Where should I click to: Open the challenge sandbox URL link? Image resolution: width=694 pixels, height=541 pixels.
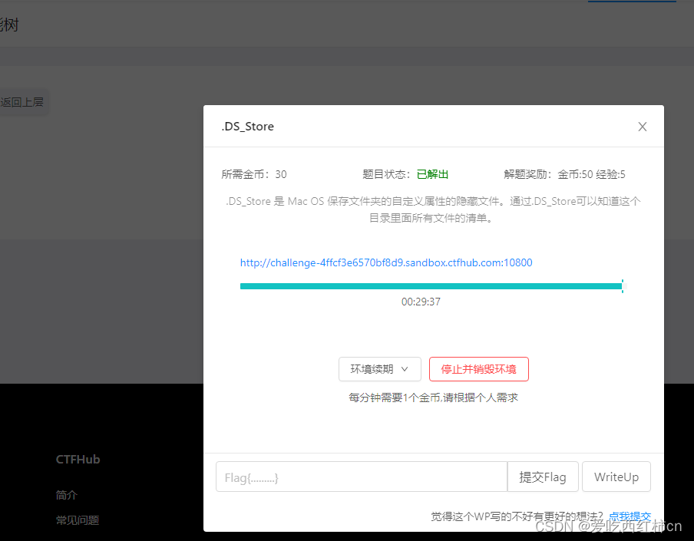(x=386, y=262)
